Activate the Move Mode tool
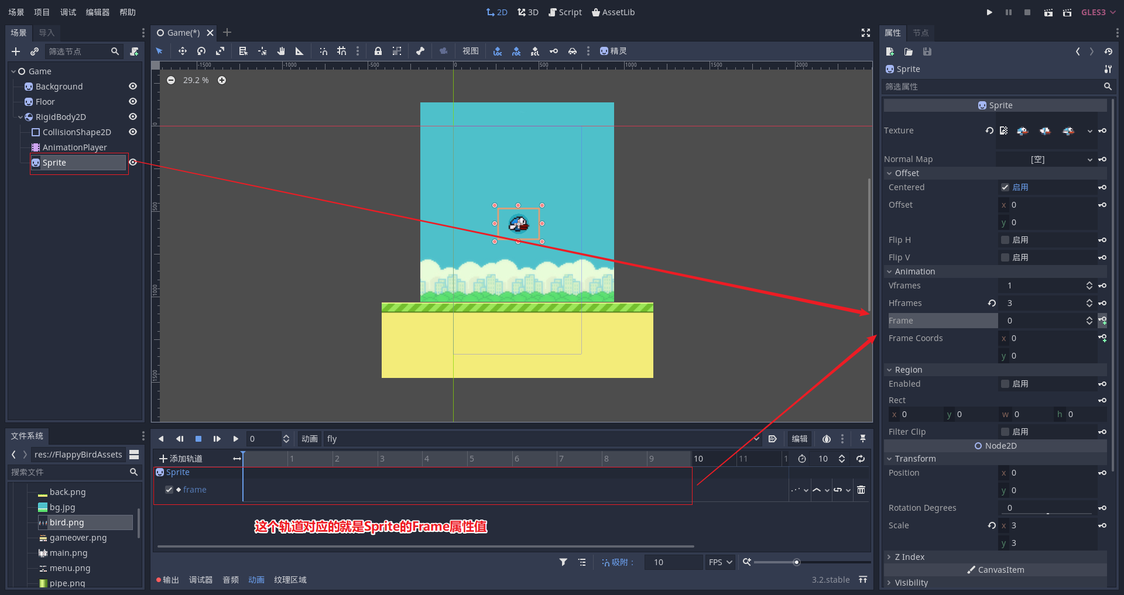The image size is (1124, 595). [183, 51]
